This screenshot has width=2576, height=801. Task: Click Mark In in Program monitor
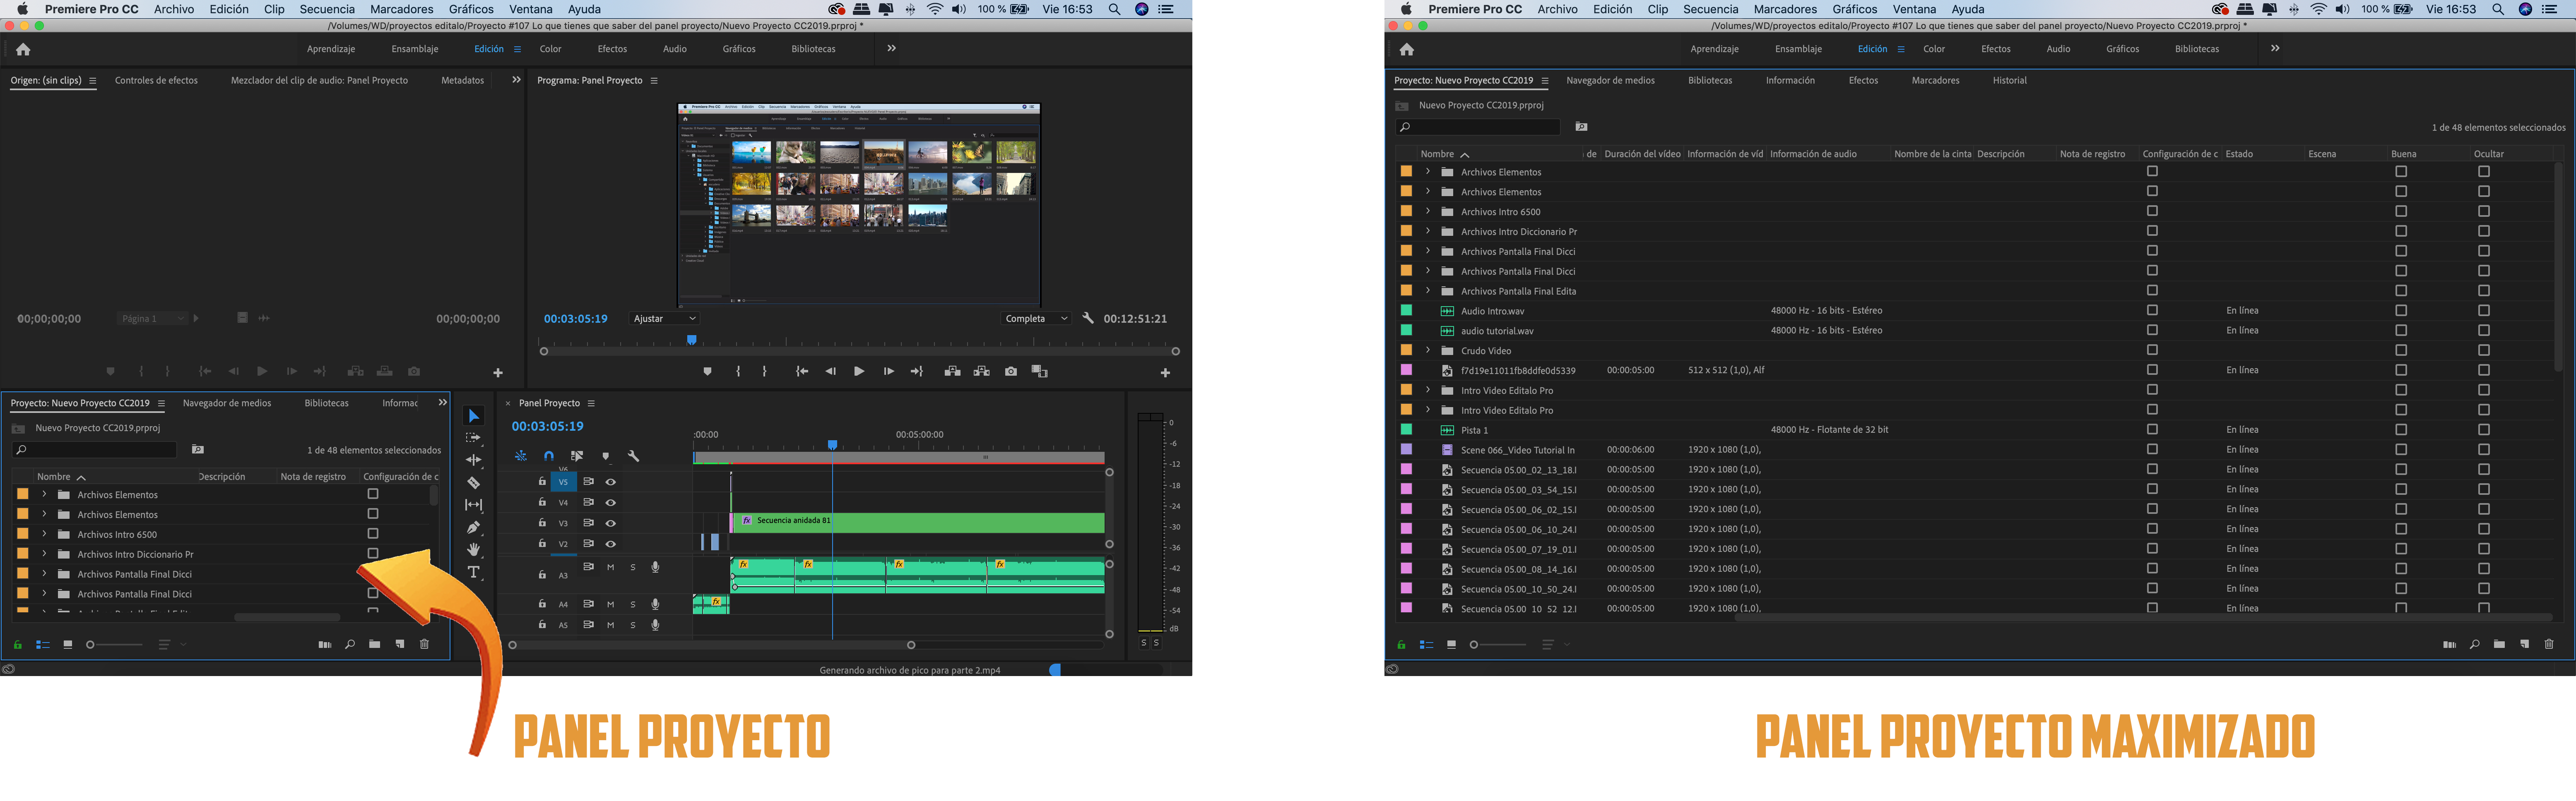738,372
